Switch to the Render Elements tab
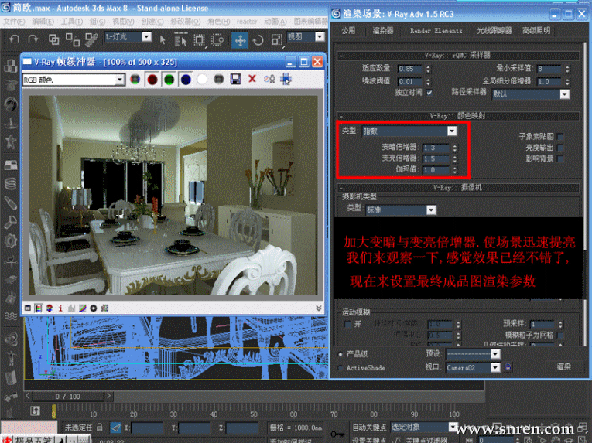This screenshot has width=592, height=443. 436,31
